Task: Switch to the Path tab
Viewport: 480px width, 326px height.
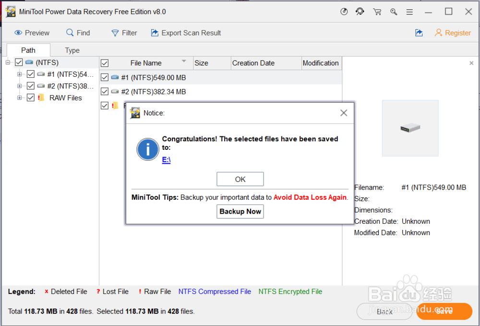Action: [x=28, y=50]
